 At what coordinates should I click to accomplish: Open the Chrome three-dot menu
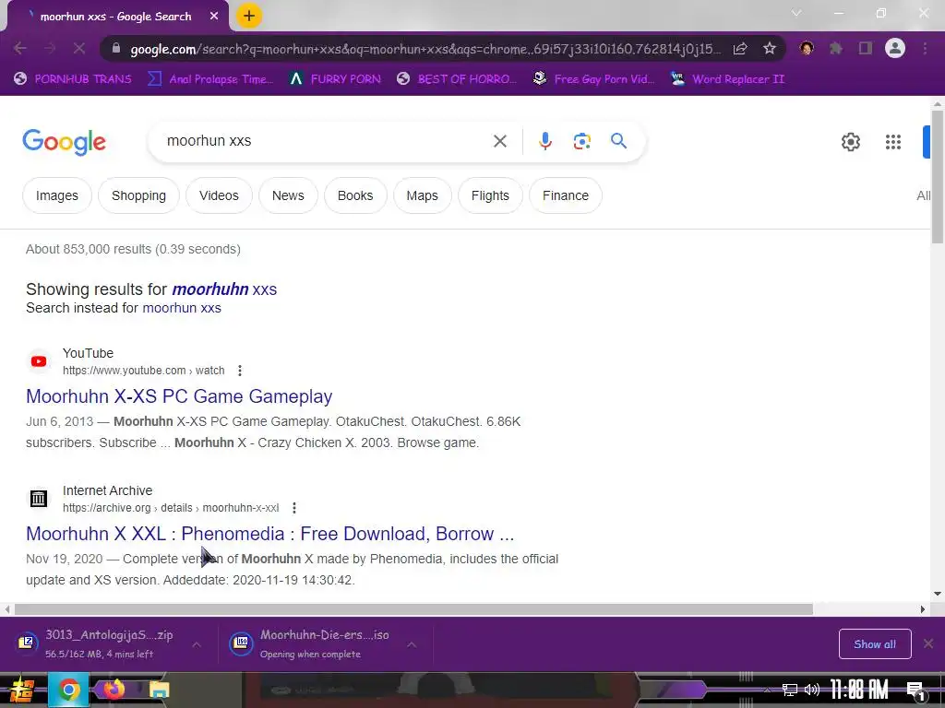pos(925,48)
